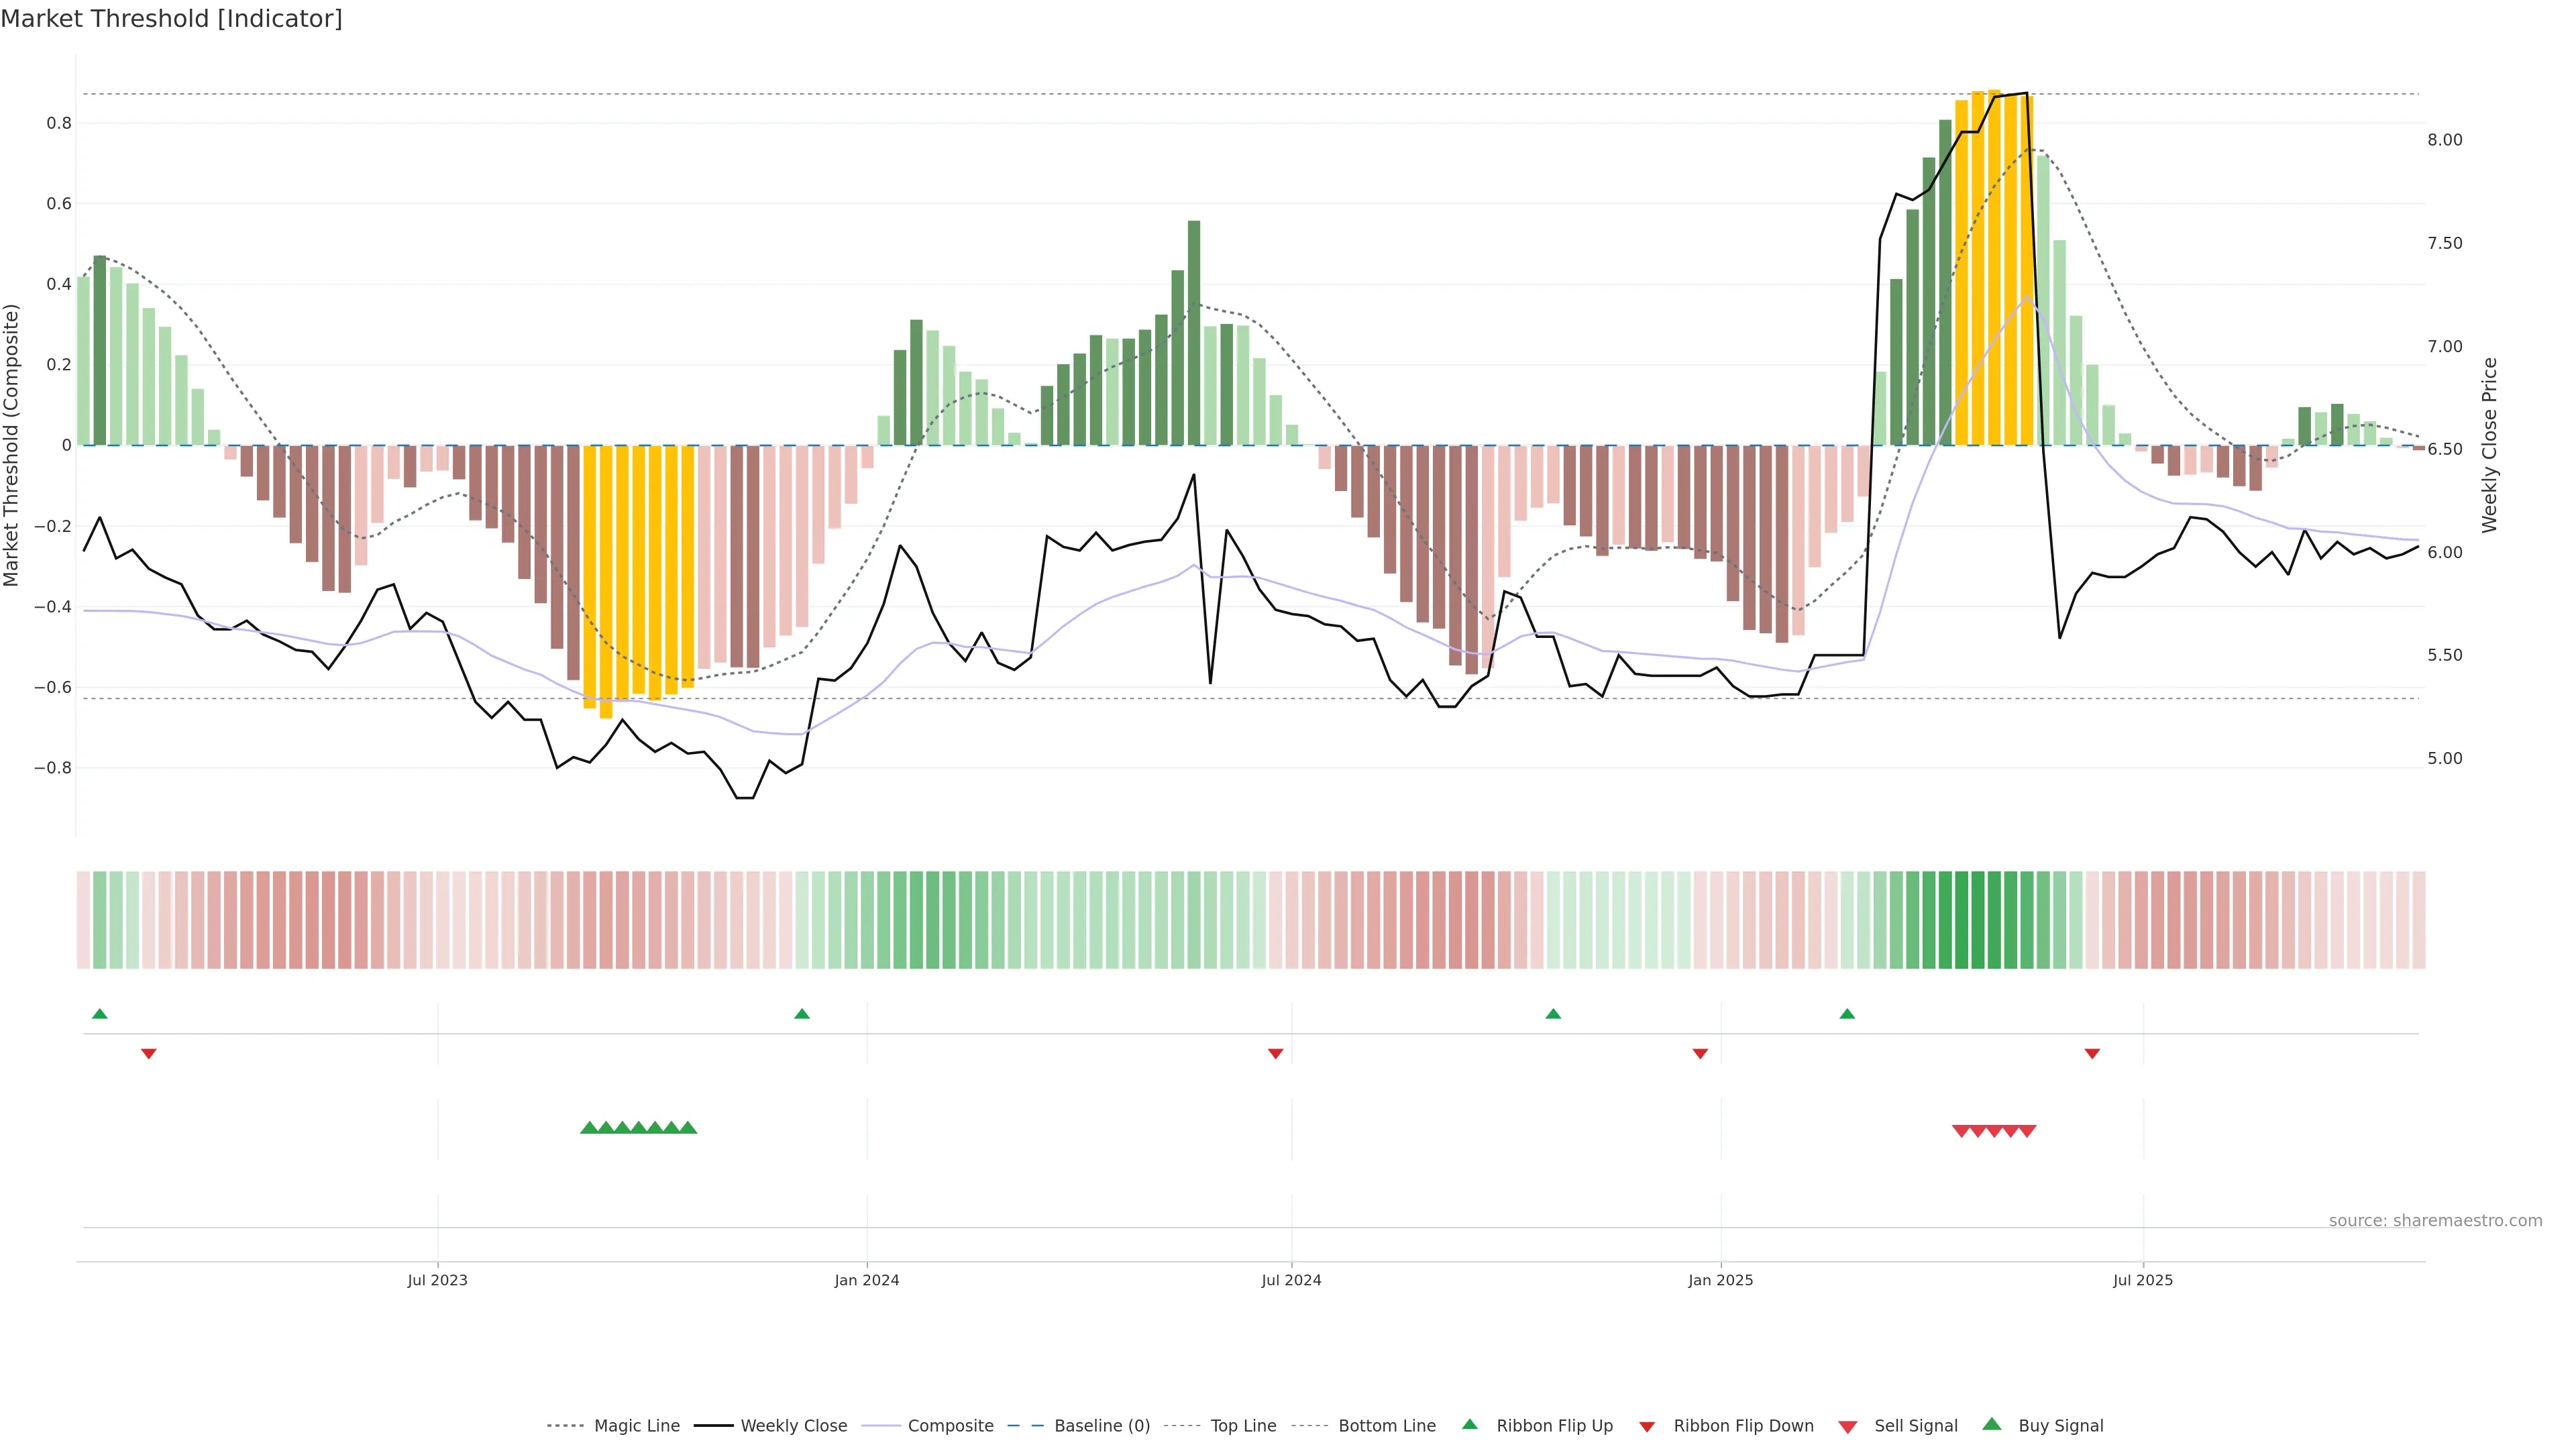Click the Ribbon Flip Up legend triangle
The width and height of the screenshot is (2576, 1449).
pyautogui.click(x=1469, y=1424)
